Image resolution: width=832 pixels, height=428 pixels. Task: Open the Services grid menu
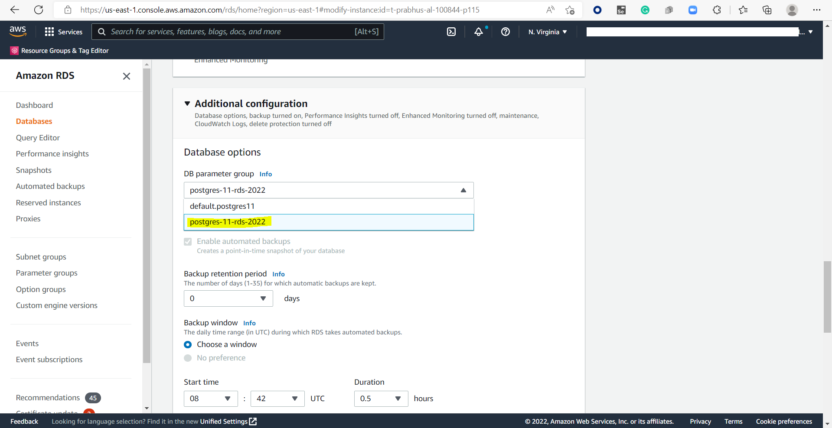63,32
